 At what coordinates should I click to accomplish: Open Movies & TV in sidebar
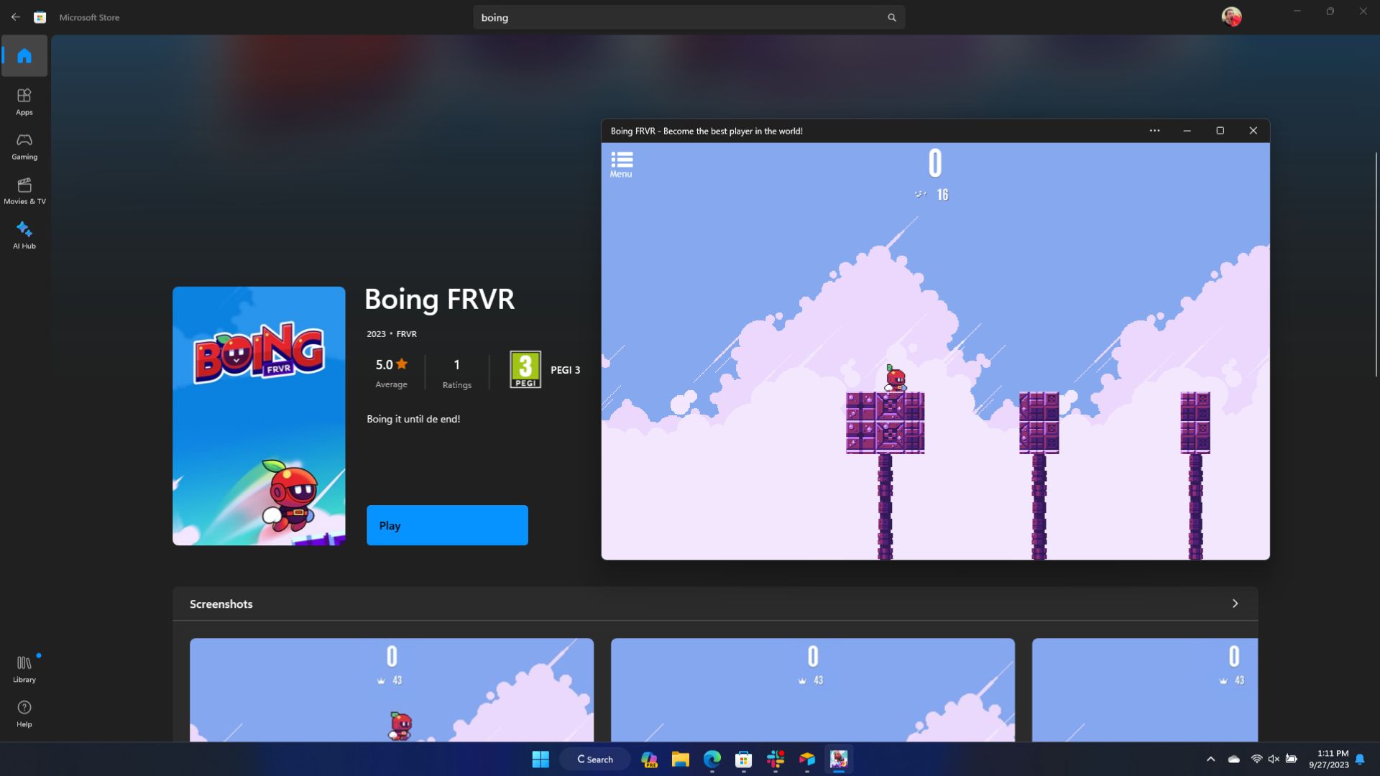click(24, 190)
